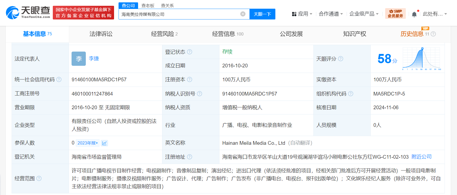457x195 pixels.
Task: Select the 查老板 search mode
Action: coord(148,6)
